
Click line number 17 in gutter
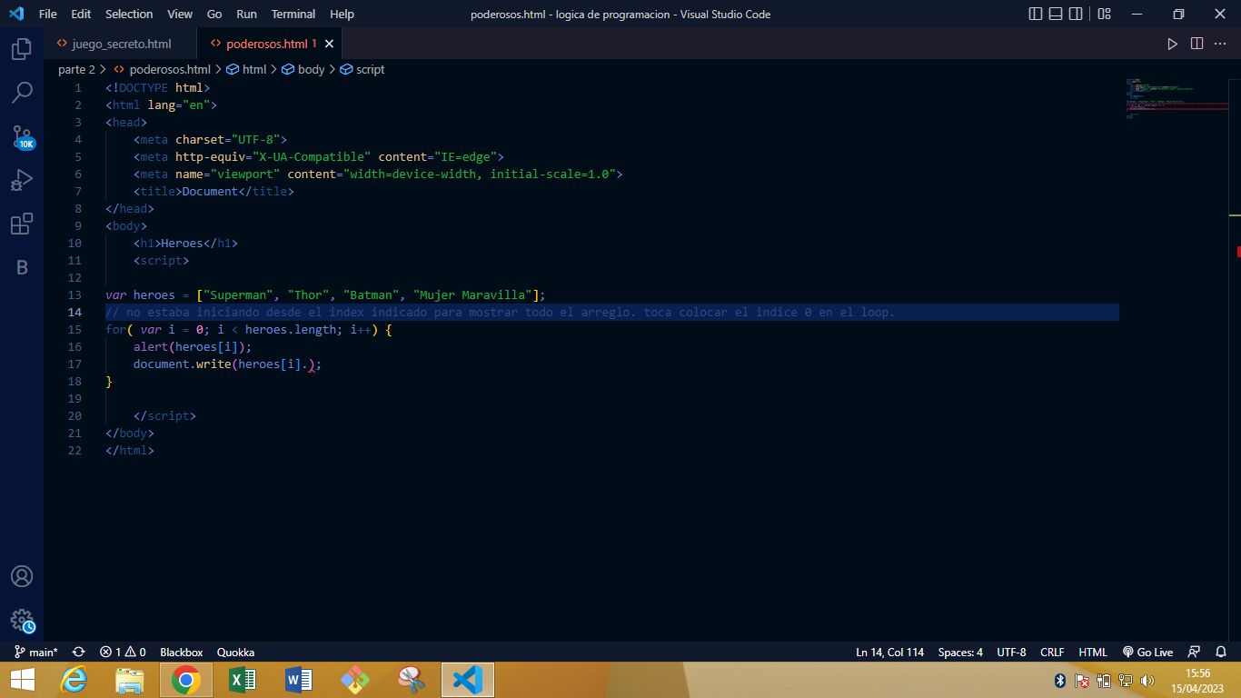pyautogui.click(x=74, y=364)
